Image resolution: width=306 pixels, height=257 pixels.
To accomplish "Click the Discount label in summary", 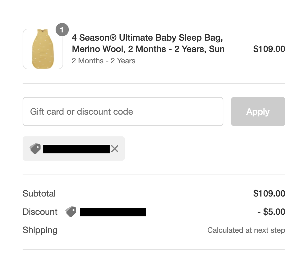I will click(x=40, y=212).
